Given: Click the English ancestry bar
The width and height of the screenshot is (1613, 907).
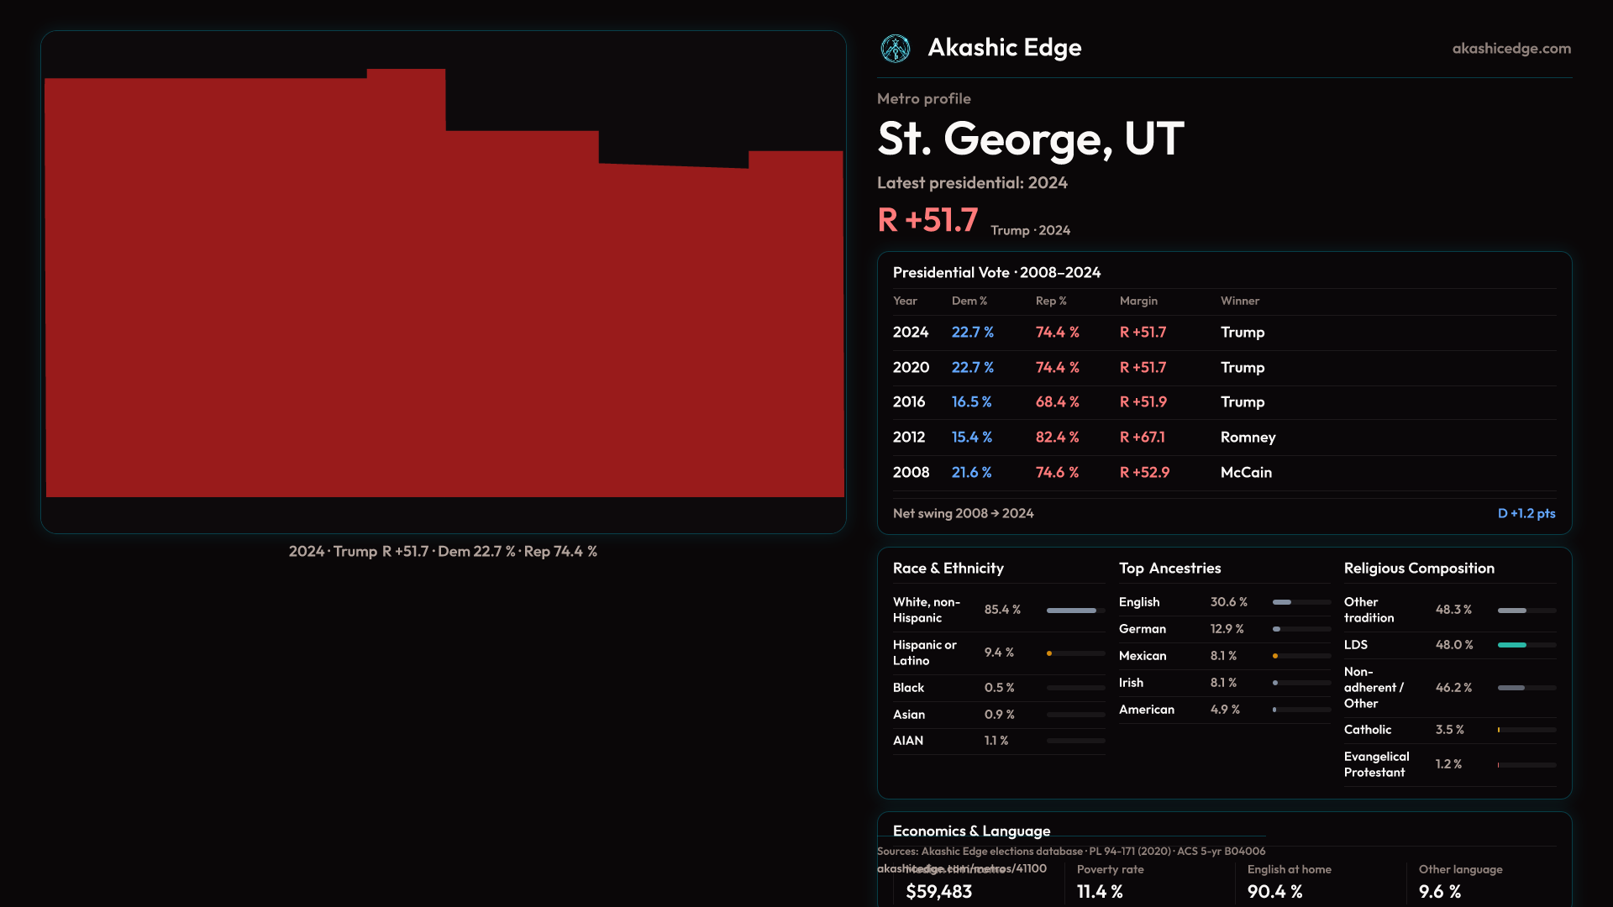Looking at the screenshot, I should point(1282,602).
